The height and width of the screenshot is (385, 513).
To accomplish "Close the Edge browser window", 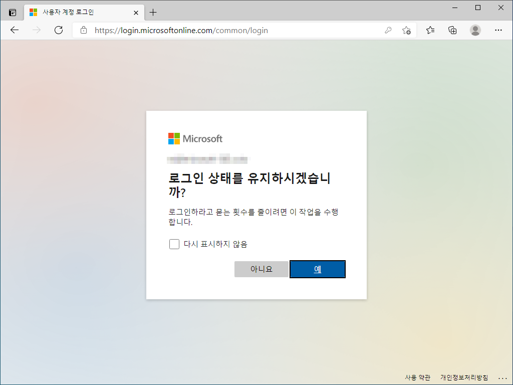I will [x=501, y=8].
